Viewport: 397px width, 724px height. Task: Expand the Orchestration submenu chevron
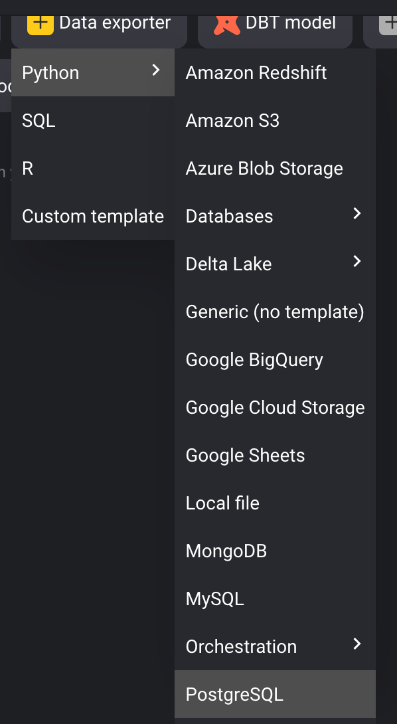click(357, 644)
